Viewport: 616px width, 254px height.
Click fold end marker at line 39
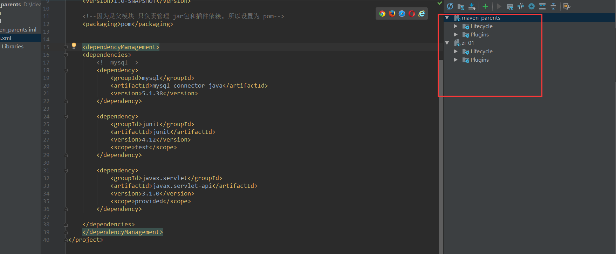tap(66, 232)
